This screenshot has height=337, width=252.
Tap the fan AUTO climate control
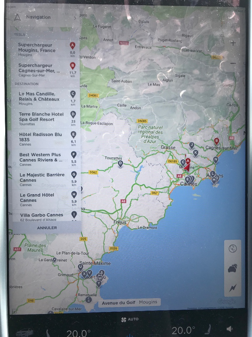pyautogui.click(x=129, y=319)
